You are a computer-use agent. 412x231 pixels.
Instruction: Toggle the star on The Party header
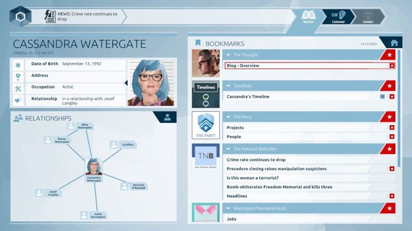click(x=389, y=117)
